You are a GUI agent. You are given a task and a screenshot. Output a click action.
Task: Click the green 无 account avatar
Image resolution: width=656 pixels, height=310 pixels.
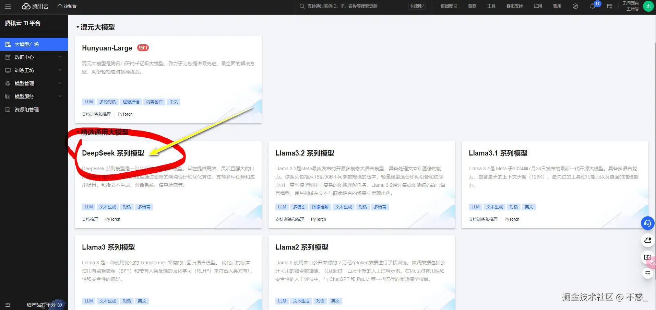[648, 6]
